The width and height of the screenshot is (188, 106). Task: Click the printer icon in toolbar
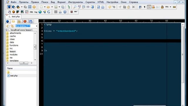point(103,7)
